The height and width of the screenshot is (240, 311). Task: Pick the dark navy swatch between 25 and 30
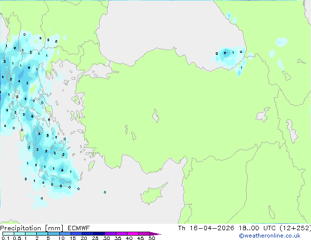pyautogui.click(x=99, y=234)
